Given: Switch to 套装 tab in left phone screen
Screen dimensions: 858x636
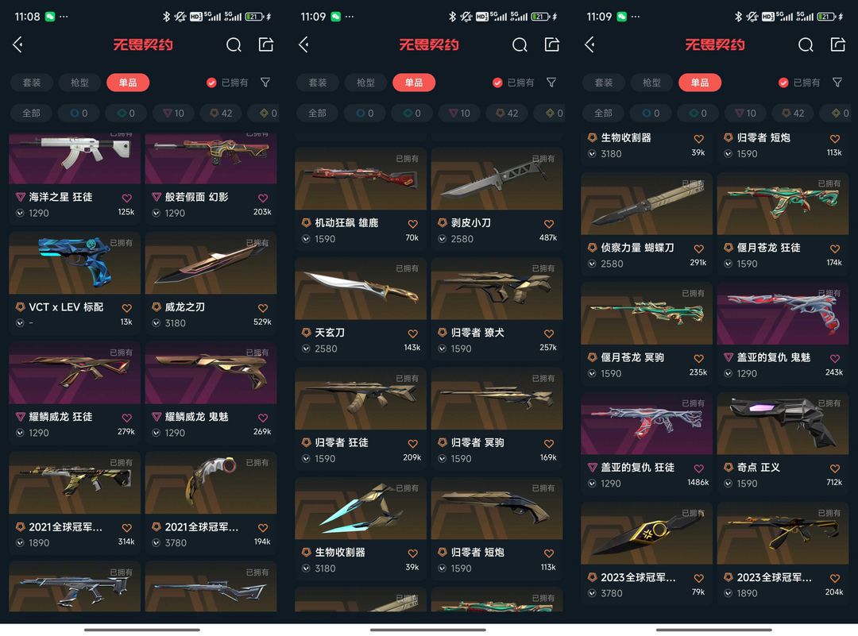Looking at the screenshot, I should [x=32, y=83].
